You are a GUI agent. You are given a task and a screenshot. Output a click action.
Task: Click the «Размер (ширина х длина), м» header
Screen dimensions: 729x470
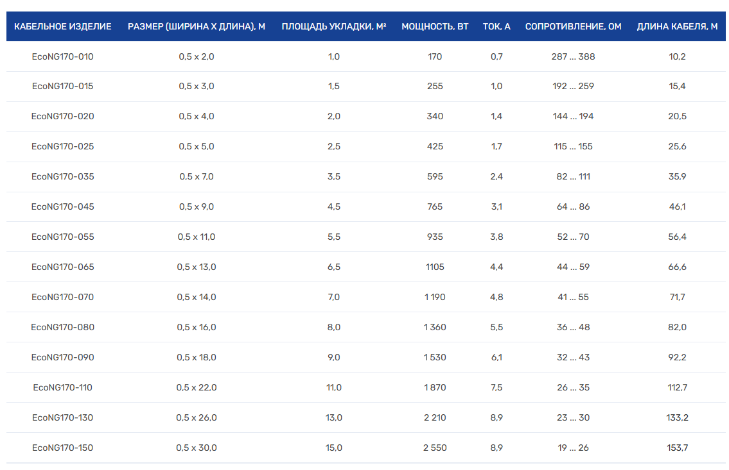click(x=197, y=26)
